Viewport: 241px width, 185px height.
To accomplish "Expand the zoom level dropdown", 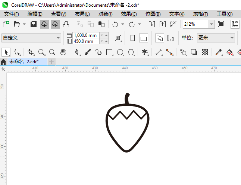I will click(x=212, y=24).
